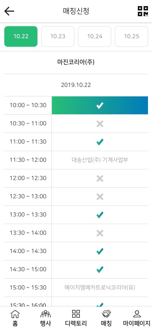Select the 13:00 ~ 13:30 checkmark slot
This screenshot has width=152, height=329.
tap(100, 215)
